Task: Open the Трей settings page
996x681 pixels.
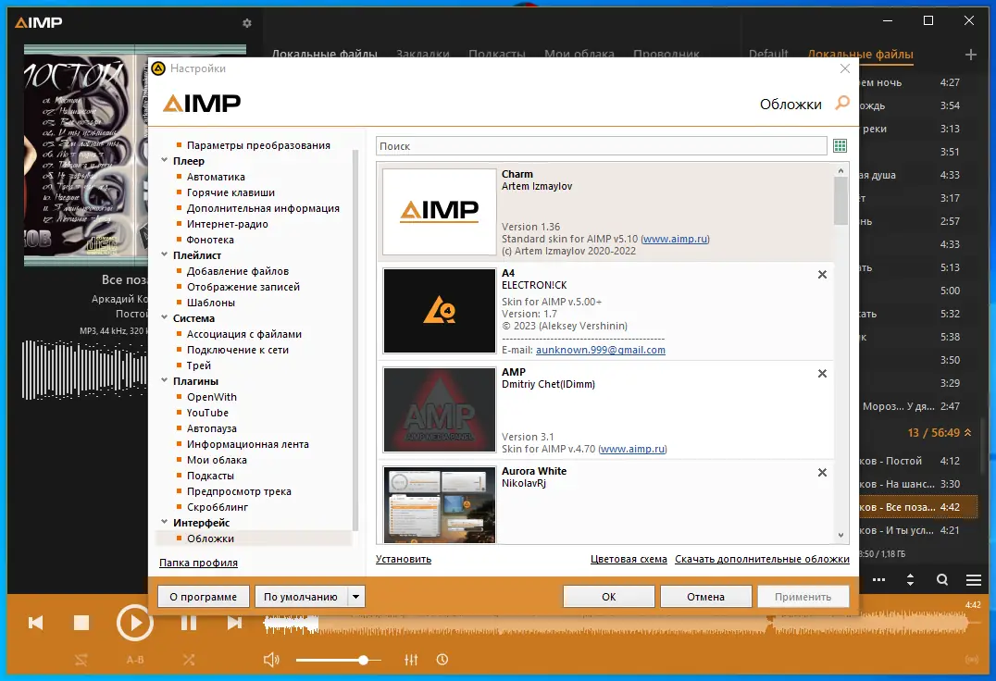Action: [x=198, y=365]
